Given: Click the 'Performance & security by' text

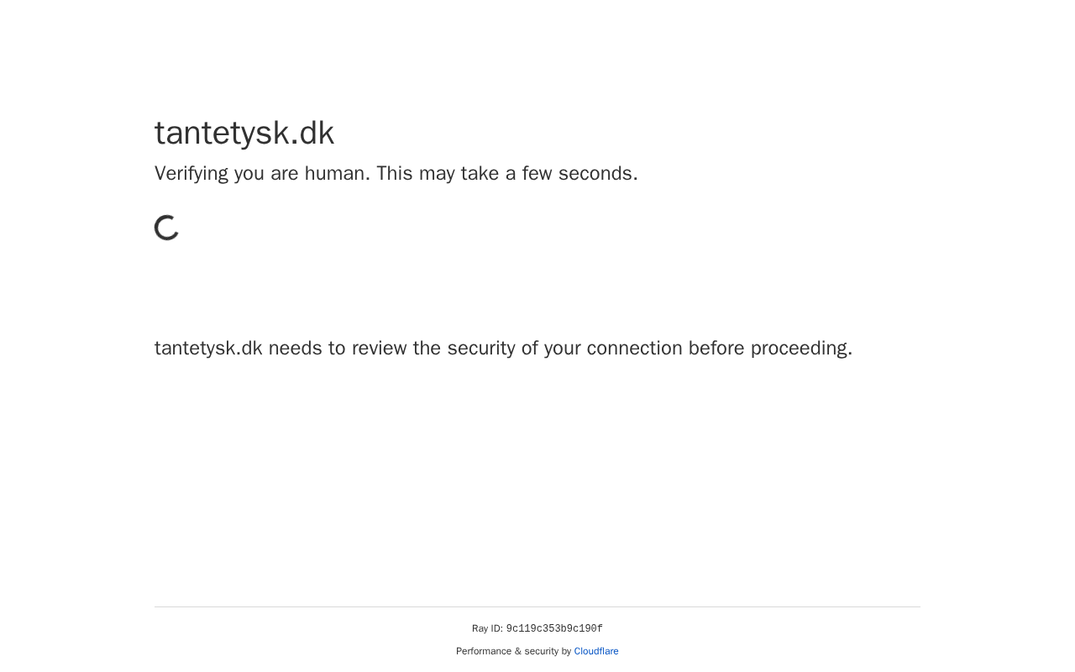Looking at the screenshot, I should [x=513, y=651].
